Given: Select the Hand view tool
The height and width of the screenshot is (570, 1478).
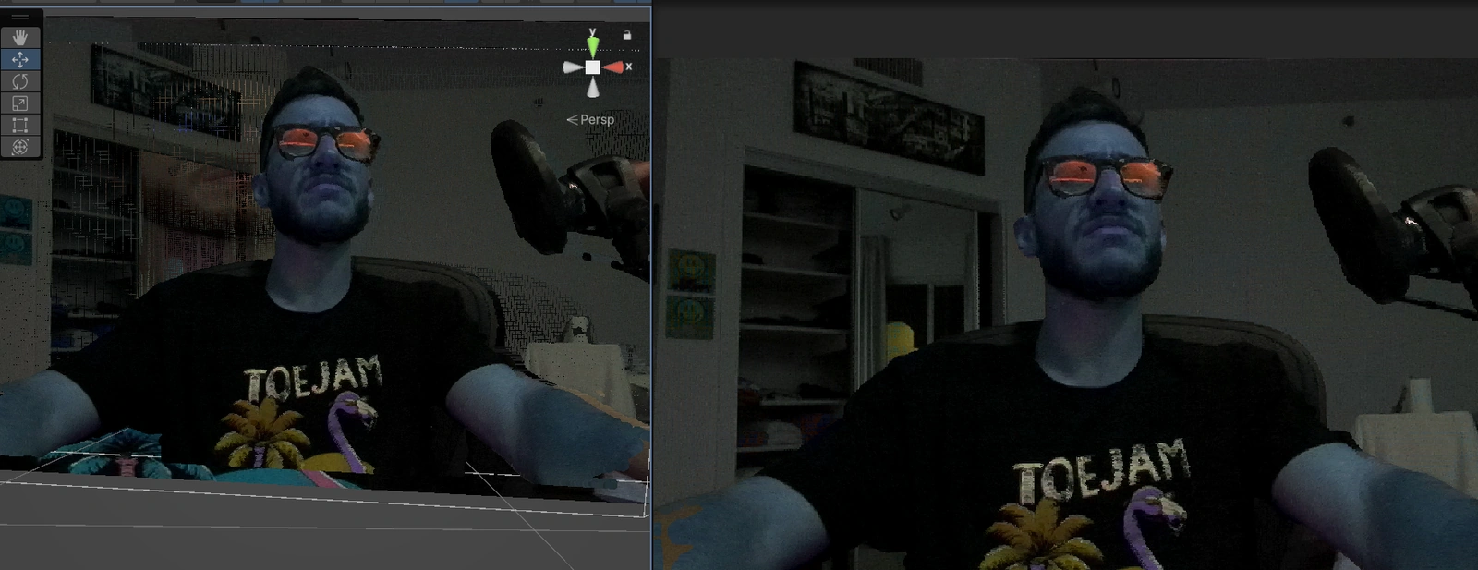Looking at the screenshot, I should [19, 38].
